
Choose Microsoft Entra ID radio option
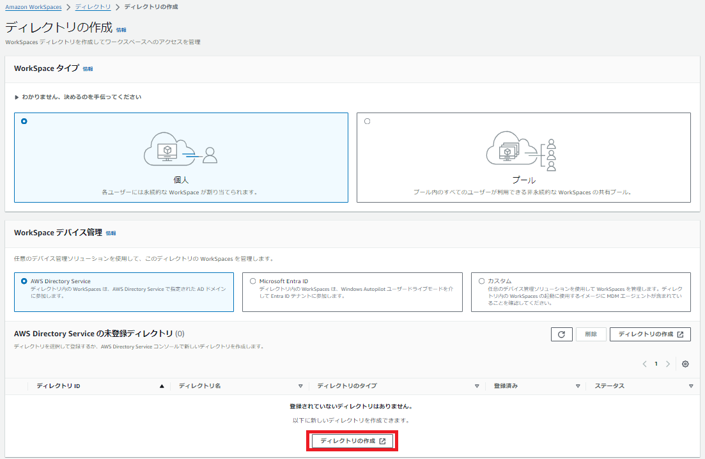[x=252, y=281]
